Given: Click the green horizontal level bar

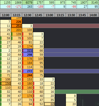Looking at the screenshot, I should pyautogui.click(x=77, y=92).
